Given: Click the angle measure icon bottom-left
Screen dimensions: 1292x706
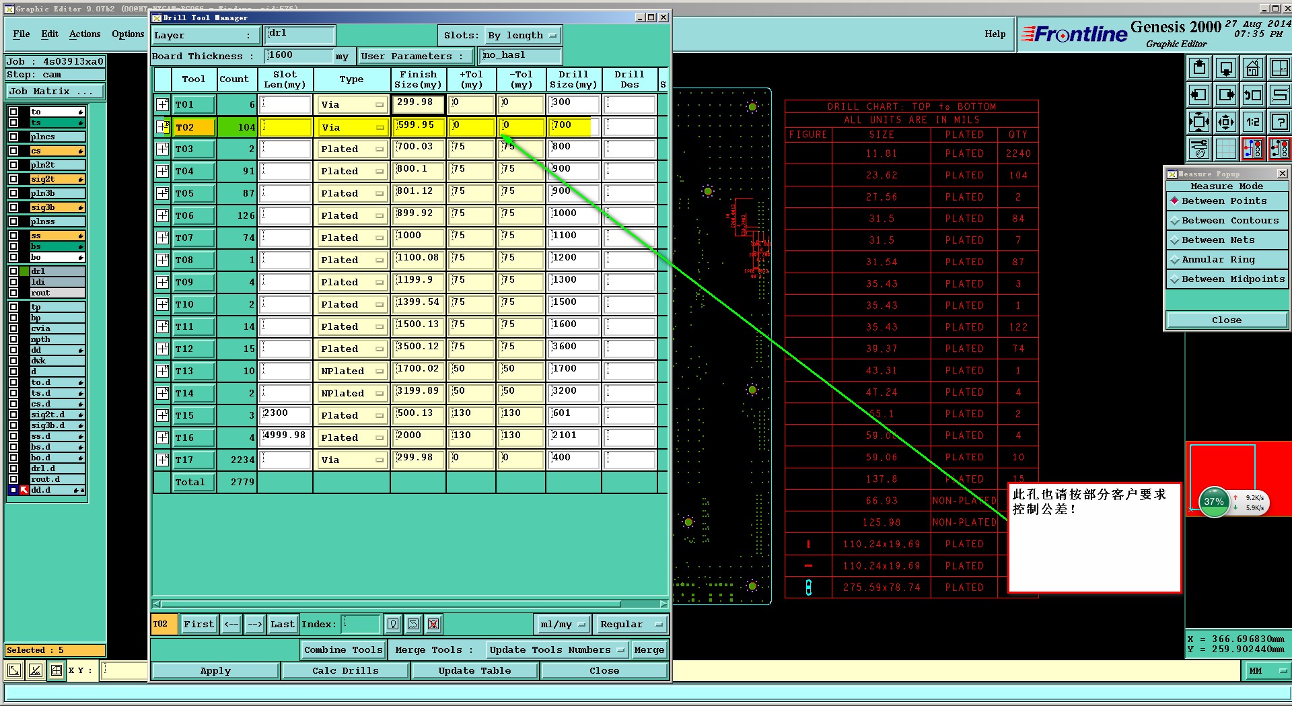Looking at the screenshot, I should (x=36, y=670).
